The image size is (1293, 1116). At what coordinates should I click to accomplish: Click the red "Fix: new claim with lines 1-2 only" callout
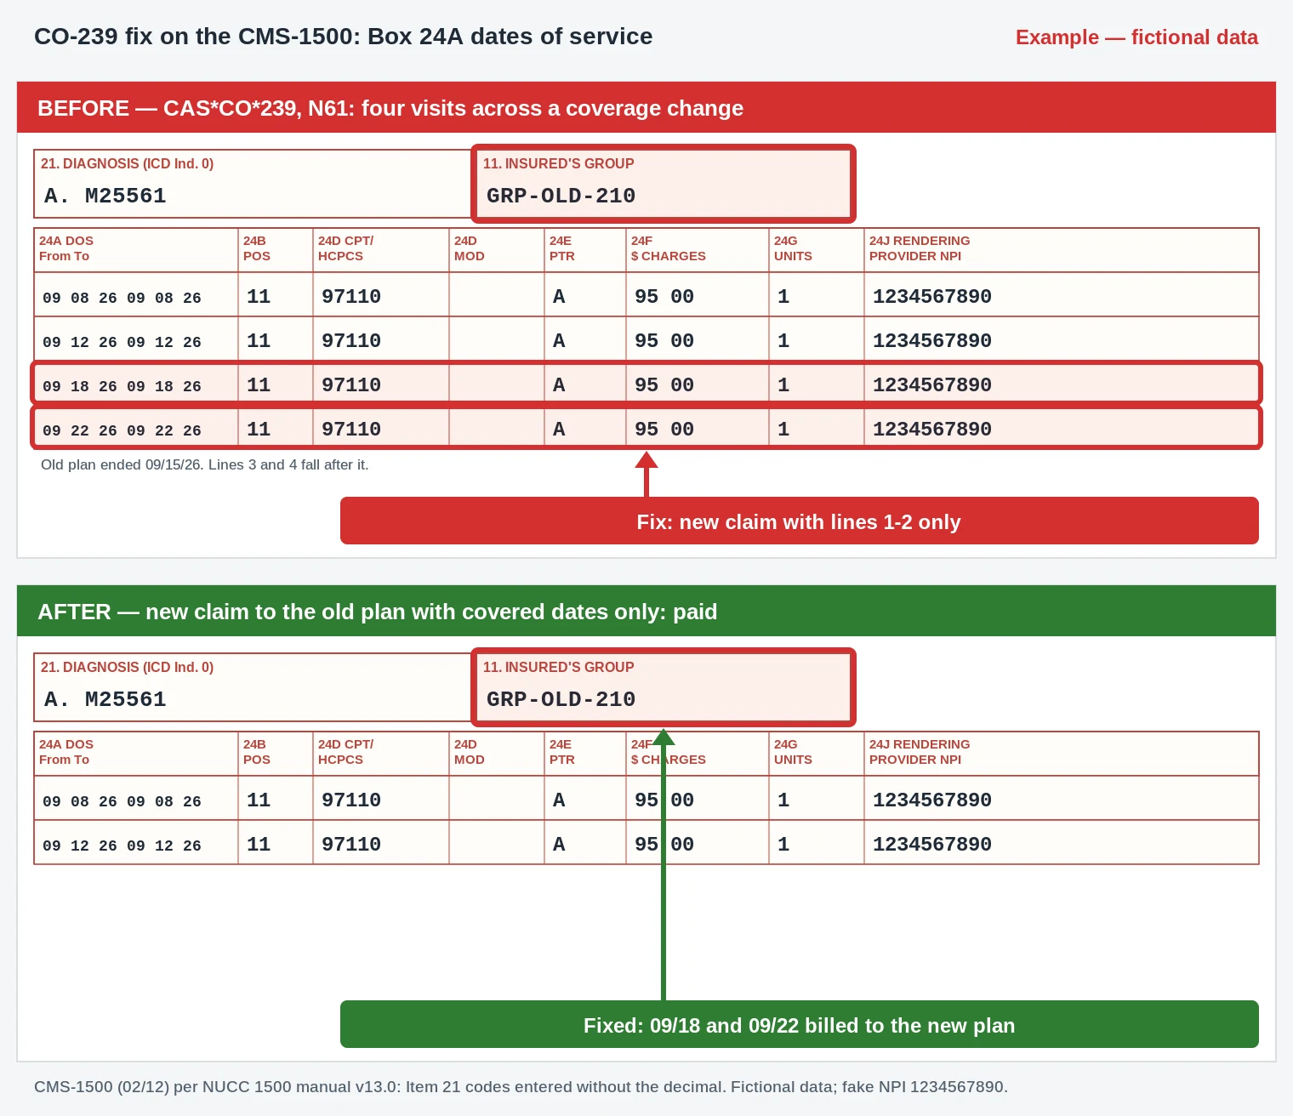tap(800, 521)
